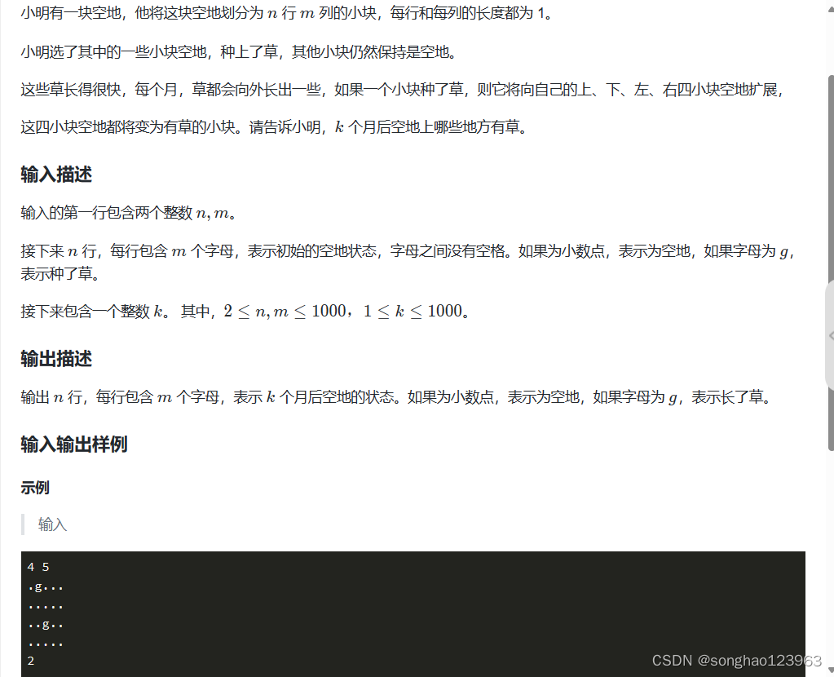Click the 输入描述 heading
The width and height of the screenshot is (834, 677).
[x=56, y=175]
